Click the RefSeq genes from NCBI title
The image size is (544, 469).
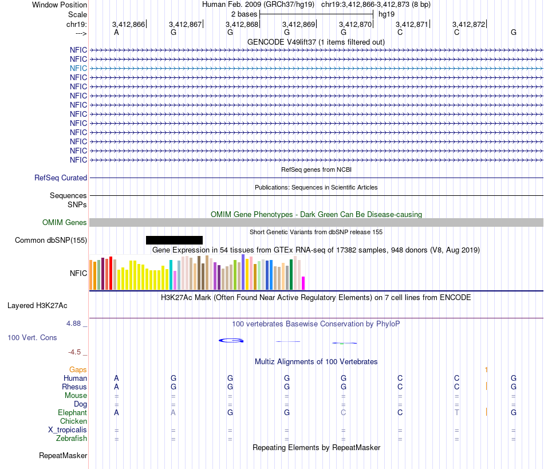point(316,170)
